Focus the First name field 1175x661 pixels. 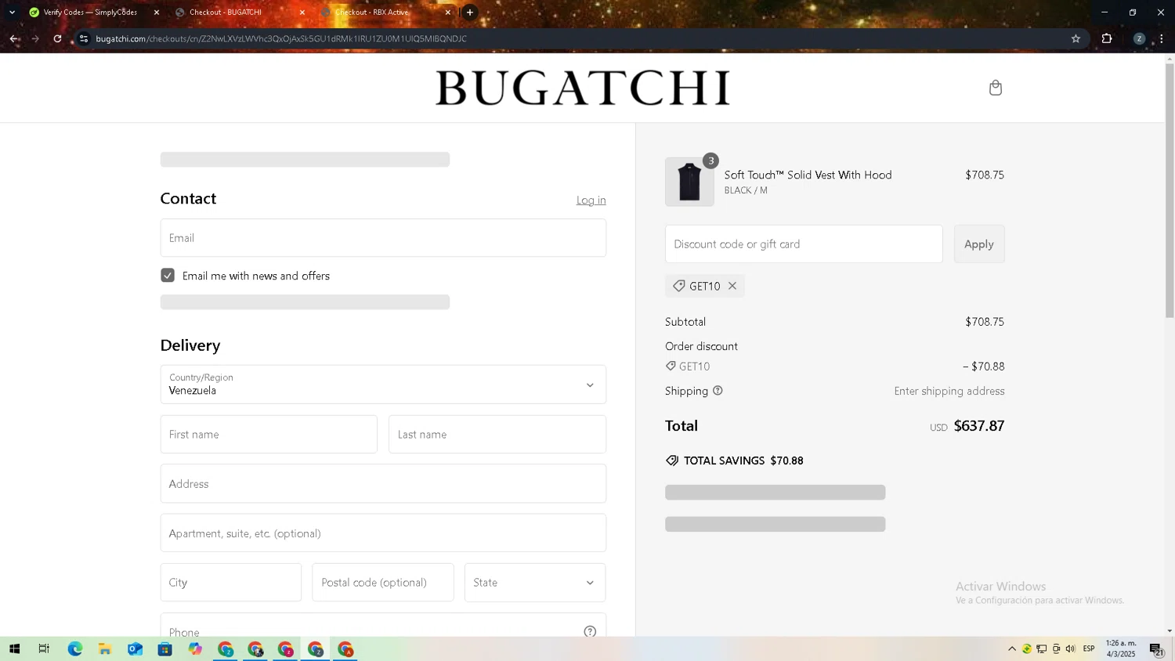tap(269, 435)
